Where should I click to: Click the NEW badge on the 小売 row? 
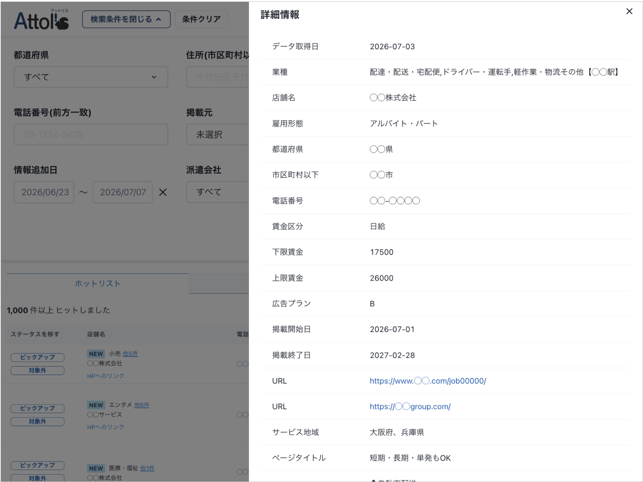coord(96,354)
